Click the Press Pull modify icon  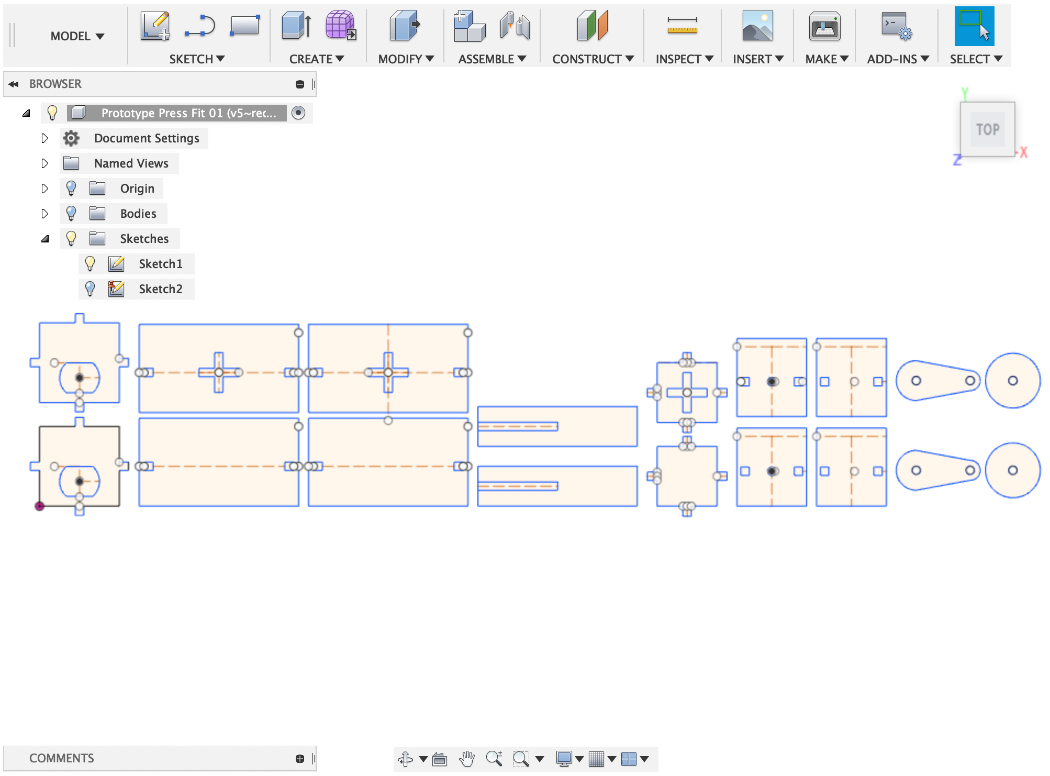tap(405, 26)
